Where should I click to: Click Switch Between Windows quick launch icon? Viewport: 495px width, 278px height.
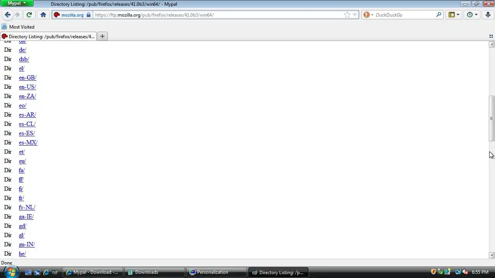(x=37, y=272)
